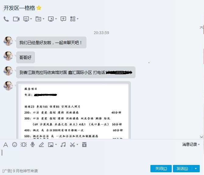Click the send file folder icon
This screenshot has width=204, height=175.
(38, 19)
